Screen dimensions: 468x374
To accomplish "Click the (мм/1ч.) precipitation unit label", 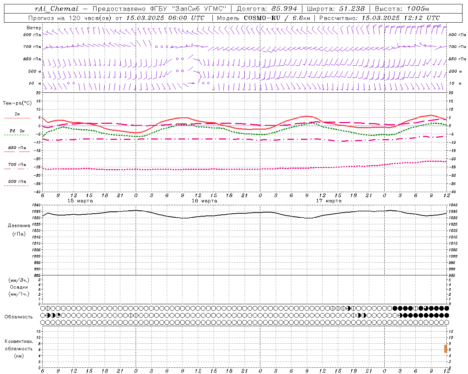I will pos(19,294).
